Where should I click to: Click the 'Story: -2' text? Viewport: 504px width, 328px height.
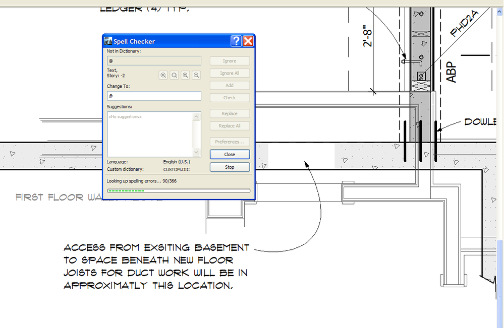116,76
